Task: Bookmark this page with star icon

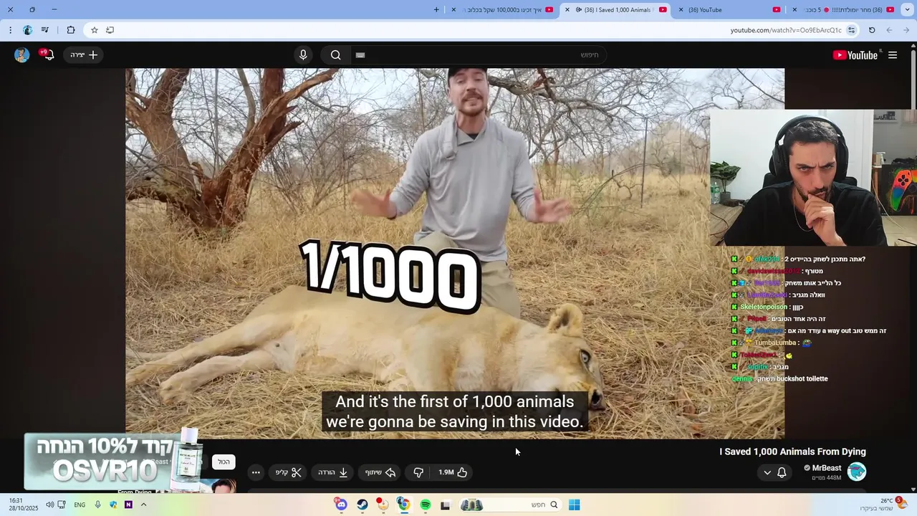Action: pyautogui.click(x=94, y=30)
